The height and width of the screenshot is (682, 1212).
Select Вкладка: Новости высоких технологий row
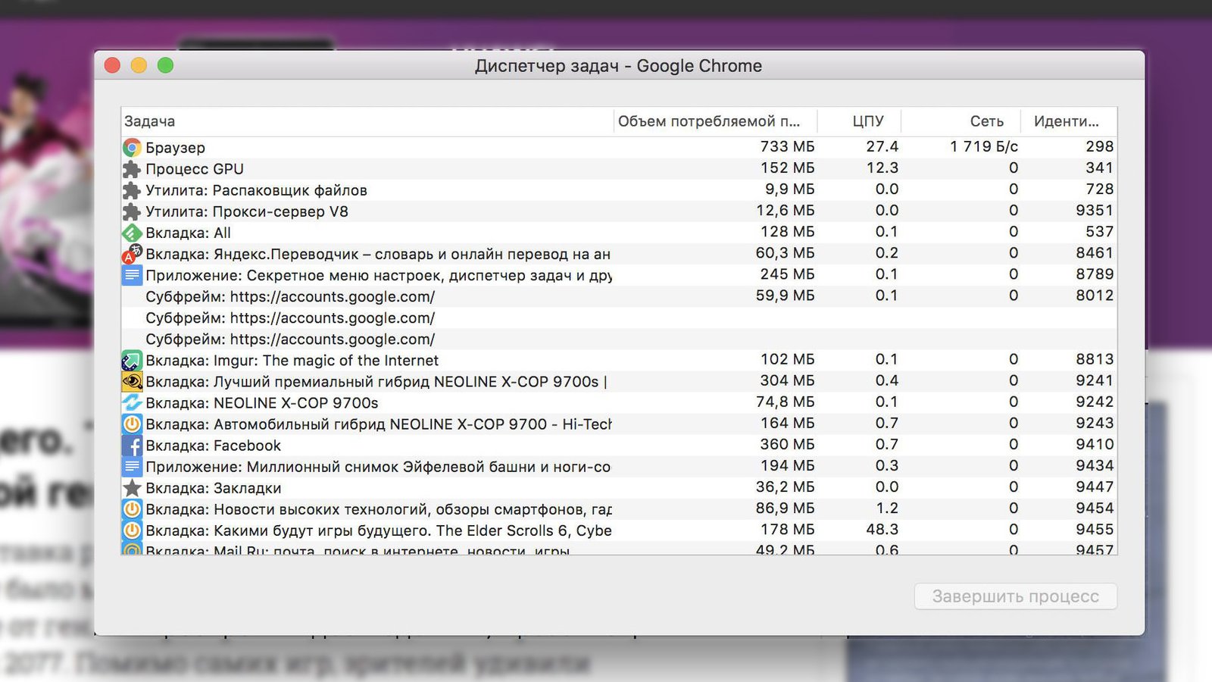coord(619,509)
